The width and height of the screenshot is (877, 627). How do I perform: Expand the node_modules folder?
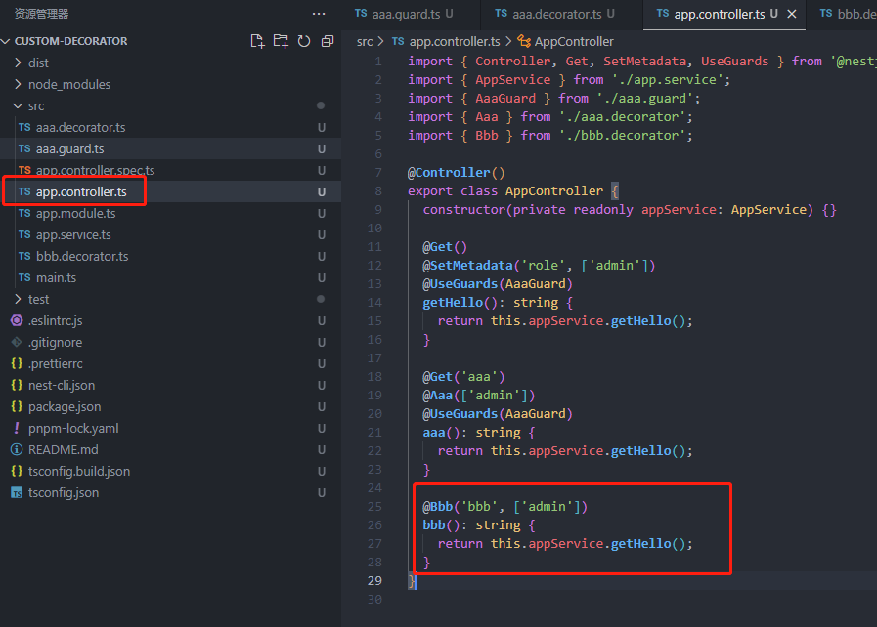coord(18,84)
